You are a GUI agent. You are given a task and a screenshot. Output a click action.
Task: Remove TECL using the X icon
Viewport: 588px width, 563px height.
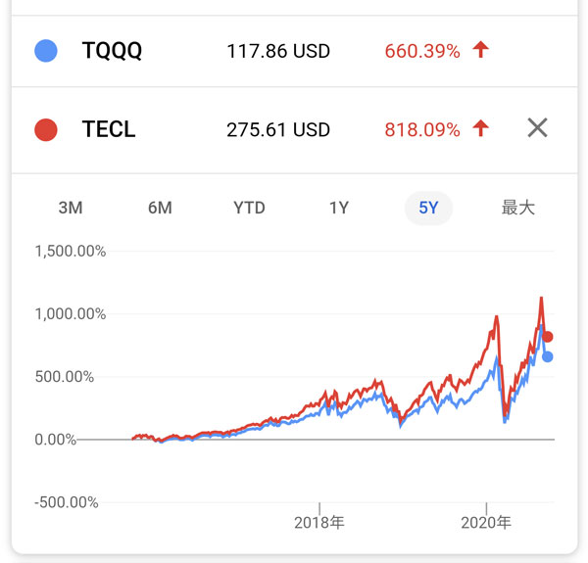[x=537, y=128]
